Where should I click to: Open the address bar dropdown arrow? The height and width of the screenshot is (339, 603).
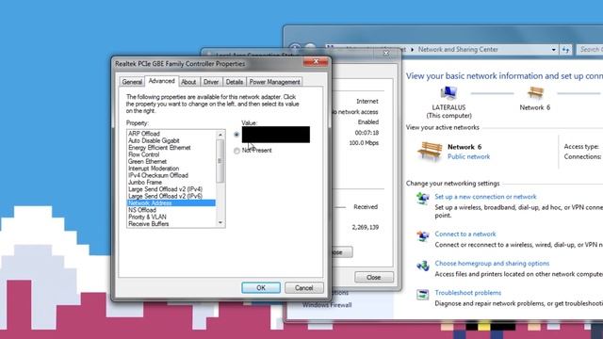(553, 50)
